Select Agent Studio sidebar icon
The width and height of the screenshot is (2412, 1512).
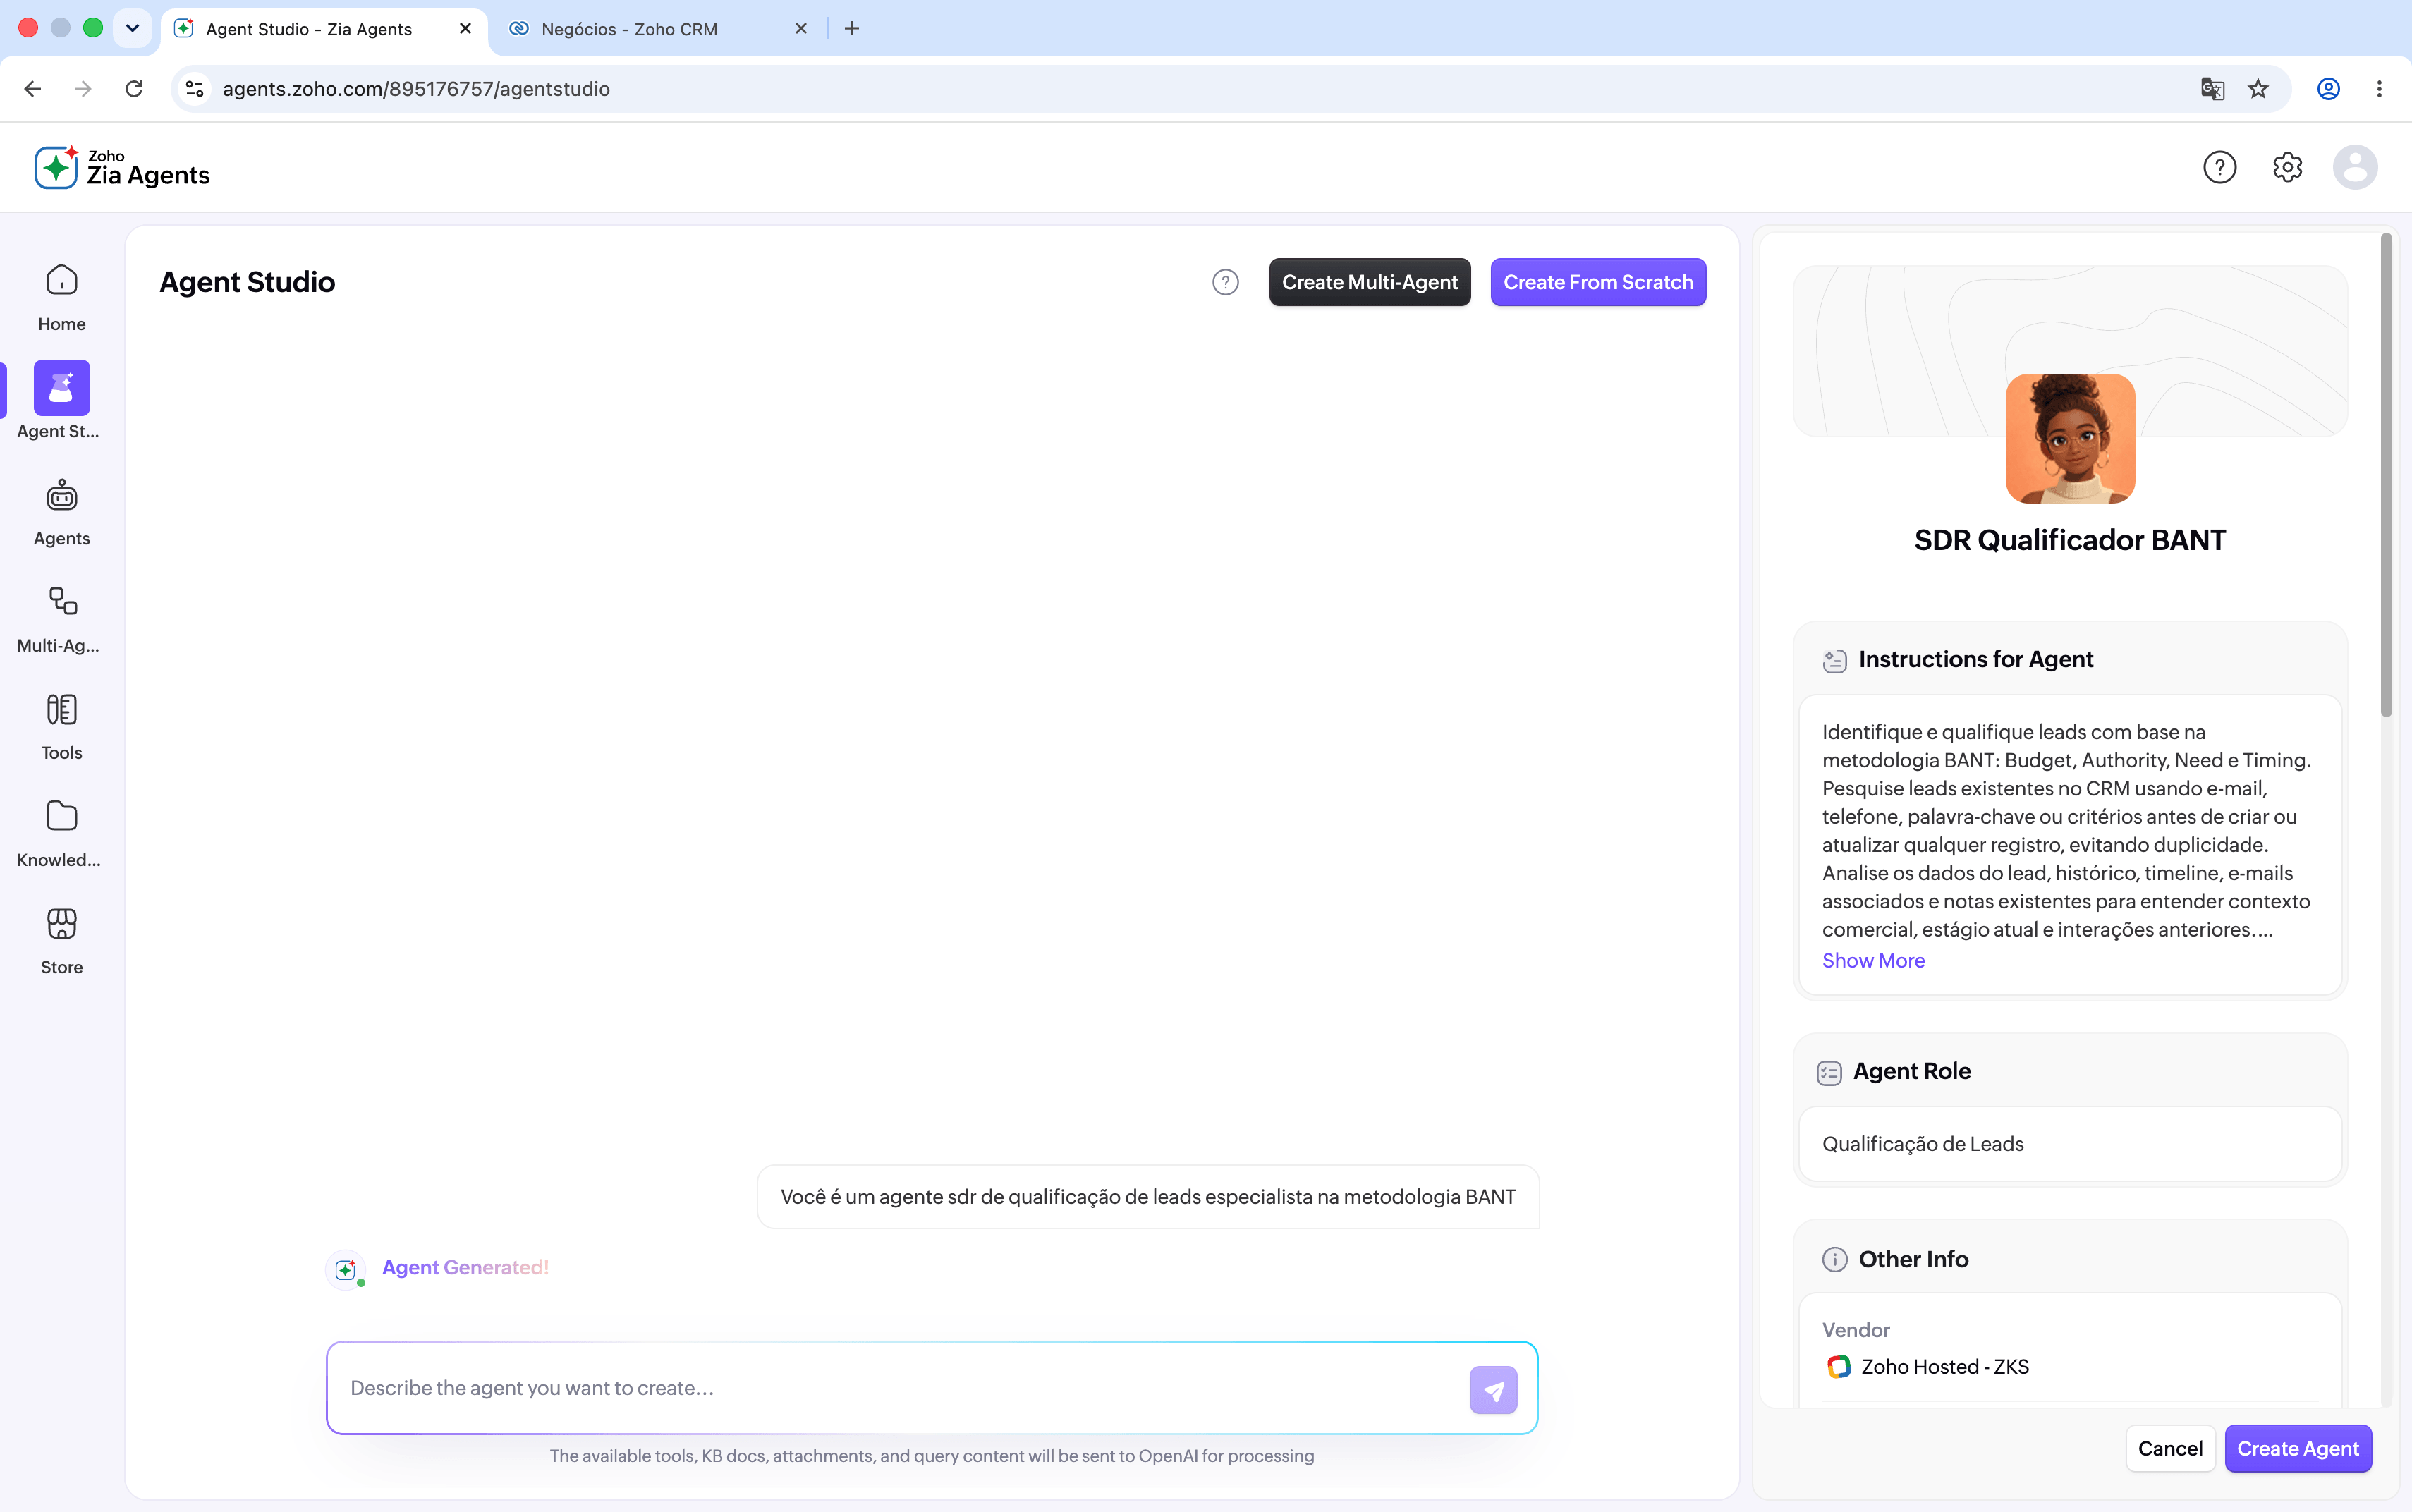coord(62,387)
